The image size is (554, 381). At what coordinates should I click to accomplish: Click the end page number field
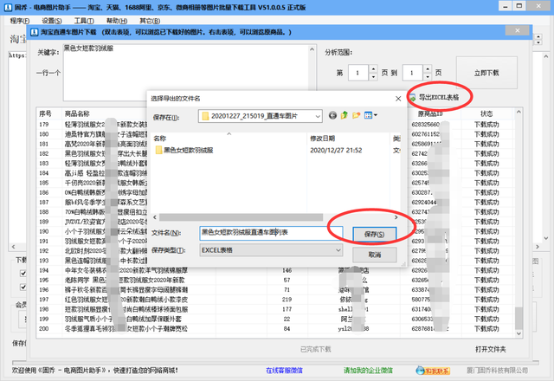click(x=412, y=73)
